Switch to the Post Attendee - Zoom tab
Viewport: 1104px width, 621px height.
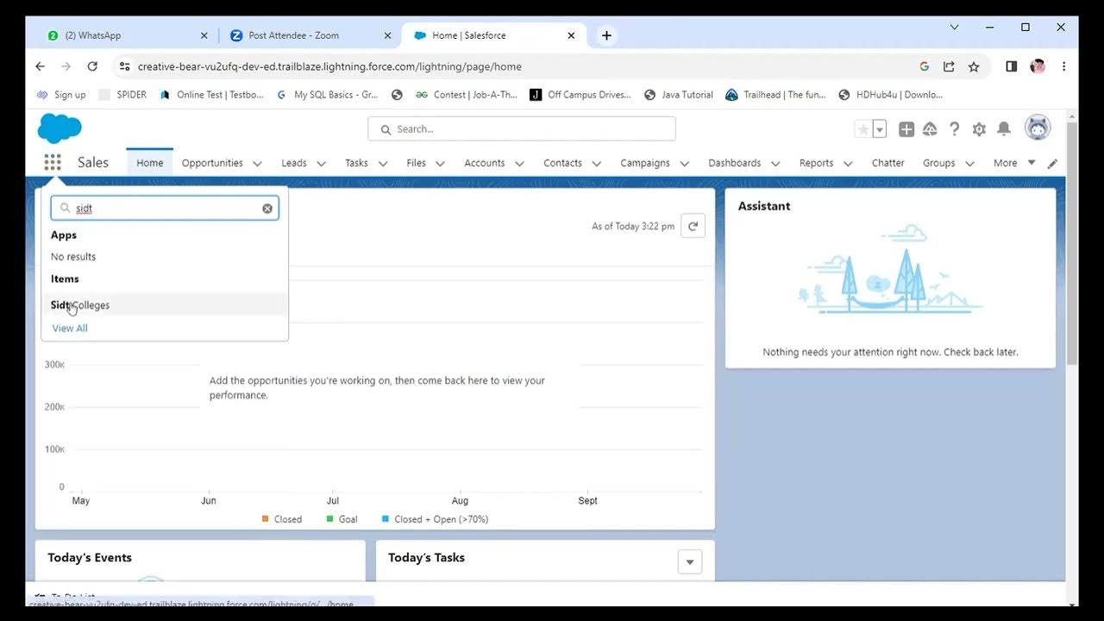[311, 35]
